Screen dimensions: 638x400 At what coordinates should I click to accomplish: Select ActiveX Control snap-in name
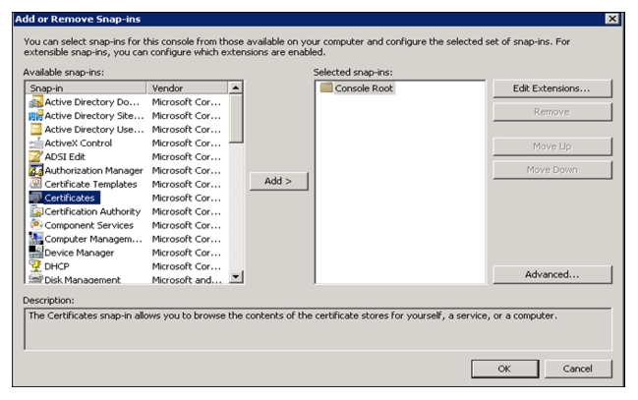point(78,143)
